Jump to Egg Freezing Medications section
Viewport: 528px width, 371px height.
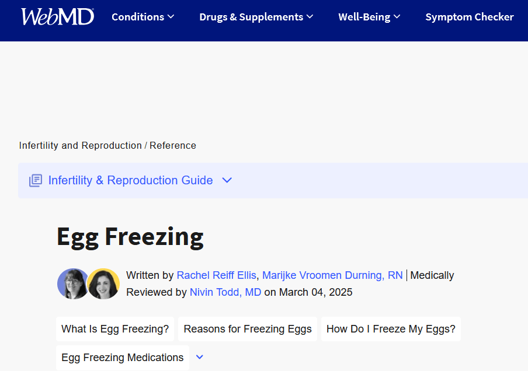[123, 358]
